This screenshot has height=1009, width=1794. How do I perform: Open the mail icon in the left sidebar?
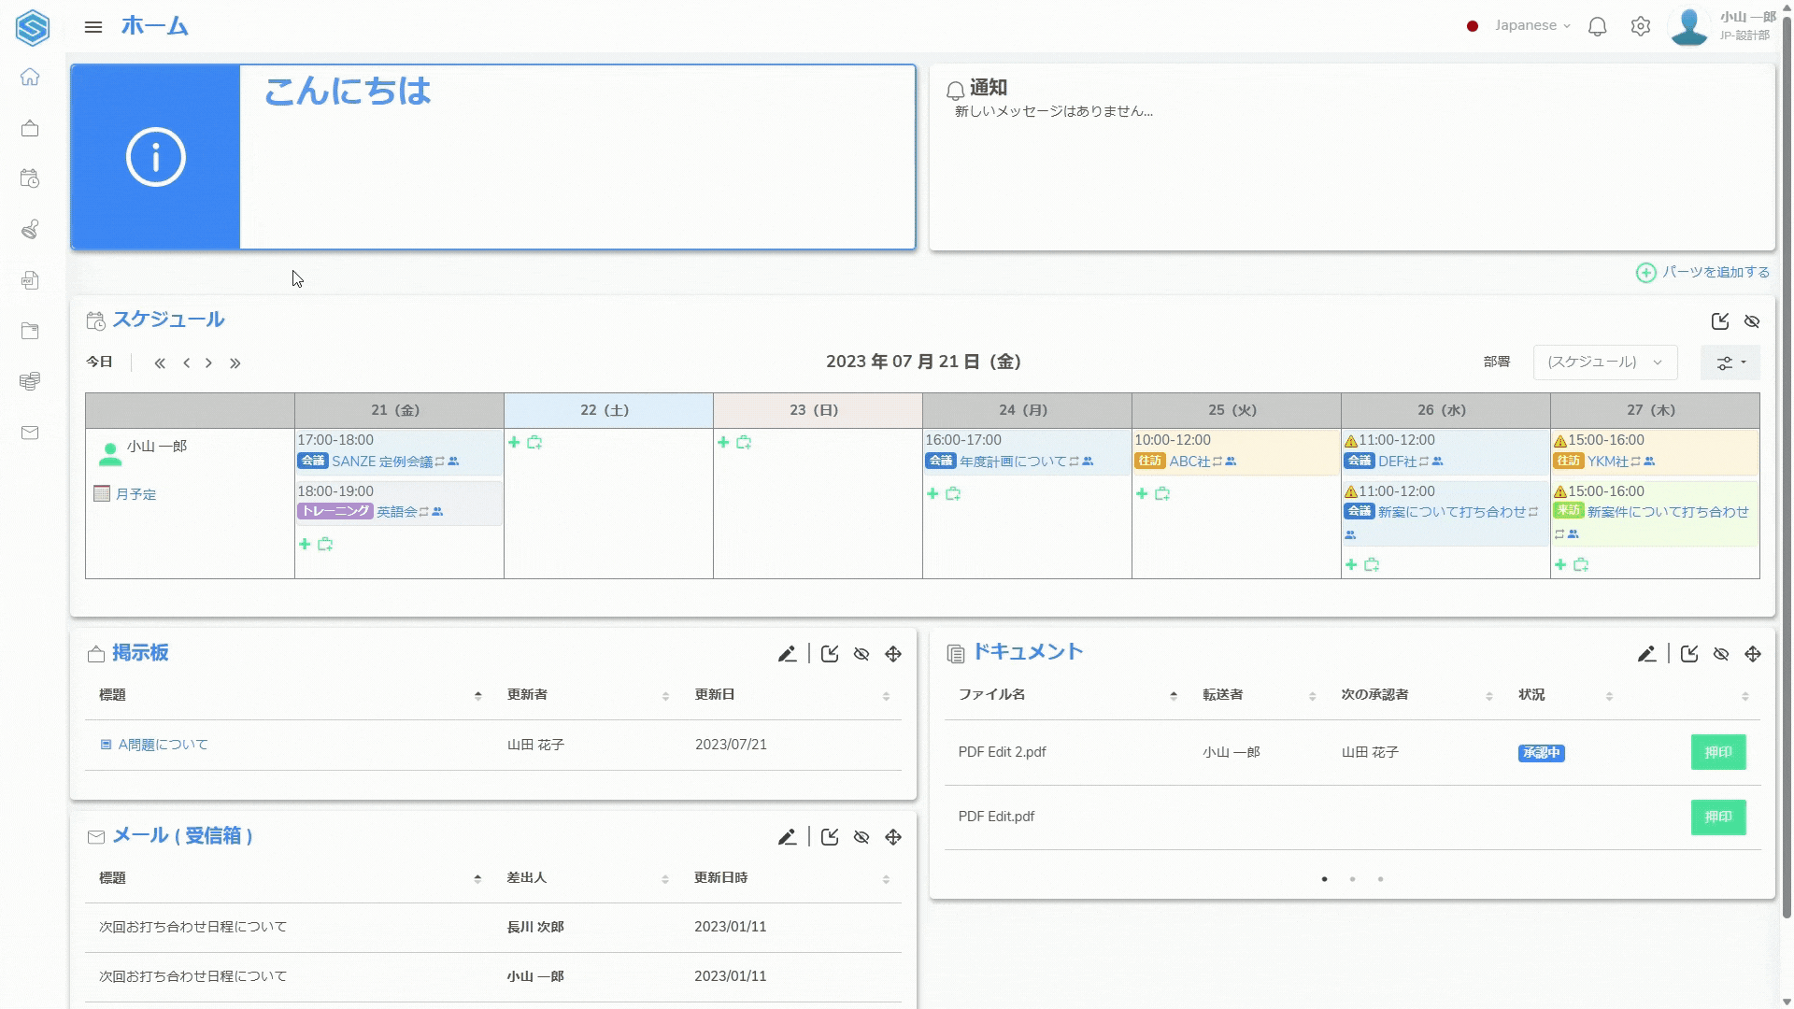30,433
